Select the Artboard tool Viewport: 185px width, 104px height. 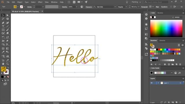(3, 60)
